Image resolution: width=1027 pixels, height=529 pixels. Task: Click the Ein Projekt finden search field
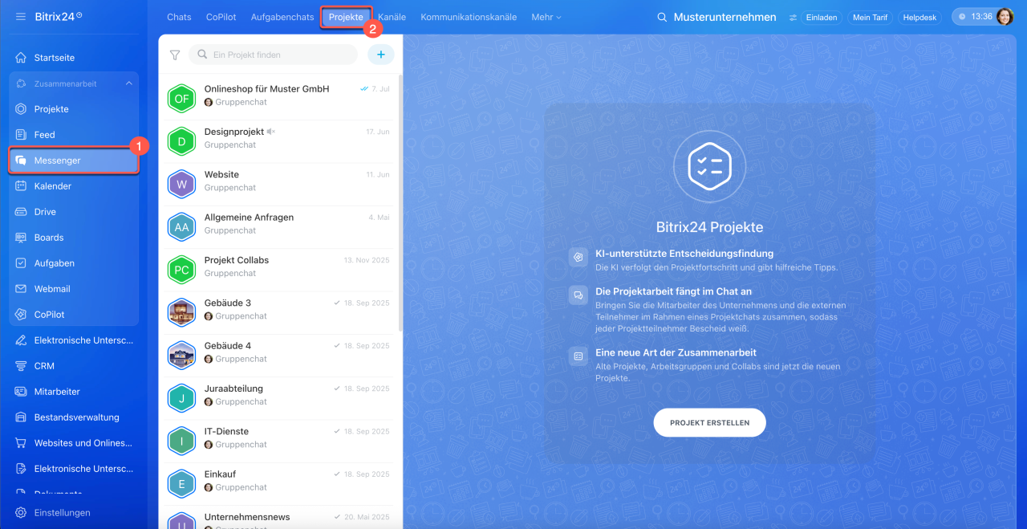pos(273,55)
